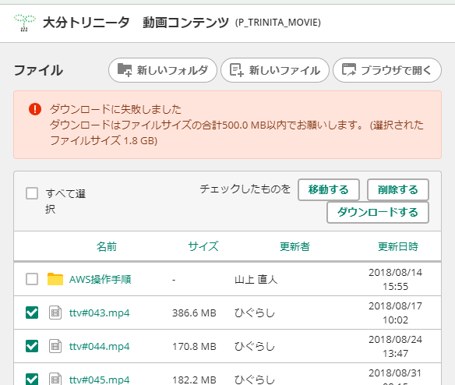This screenshot has width=455, height=385.
Task: Click the ダウンロードする button
Action: pyautogui.click(x=378, y=213)
